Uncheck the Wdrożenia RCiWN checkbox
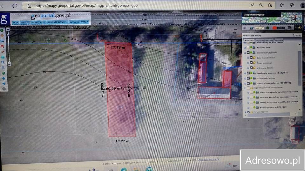This screenshot has width=305, height=171. (251, 68)
